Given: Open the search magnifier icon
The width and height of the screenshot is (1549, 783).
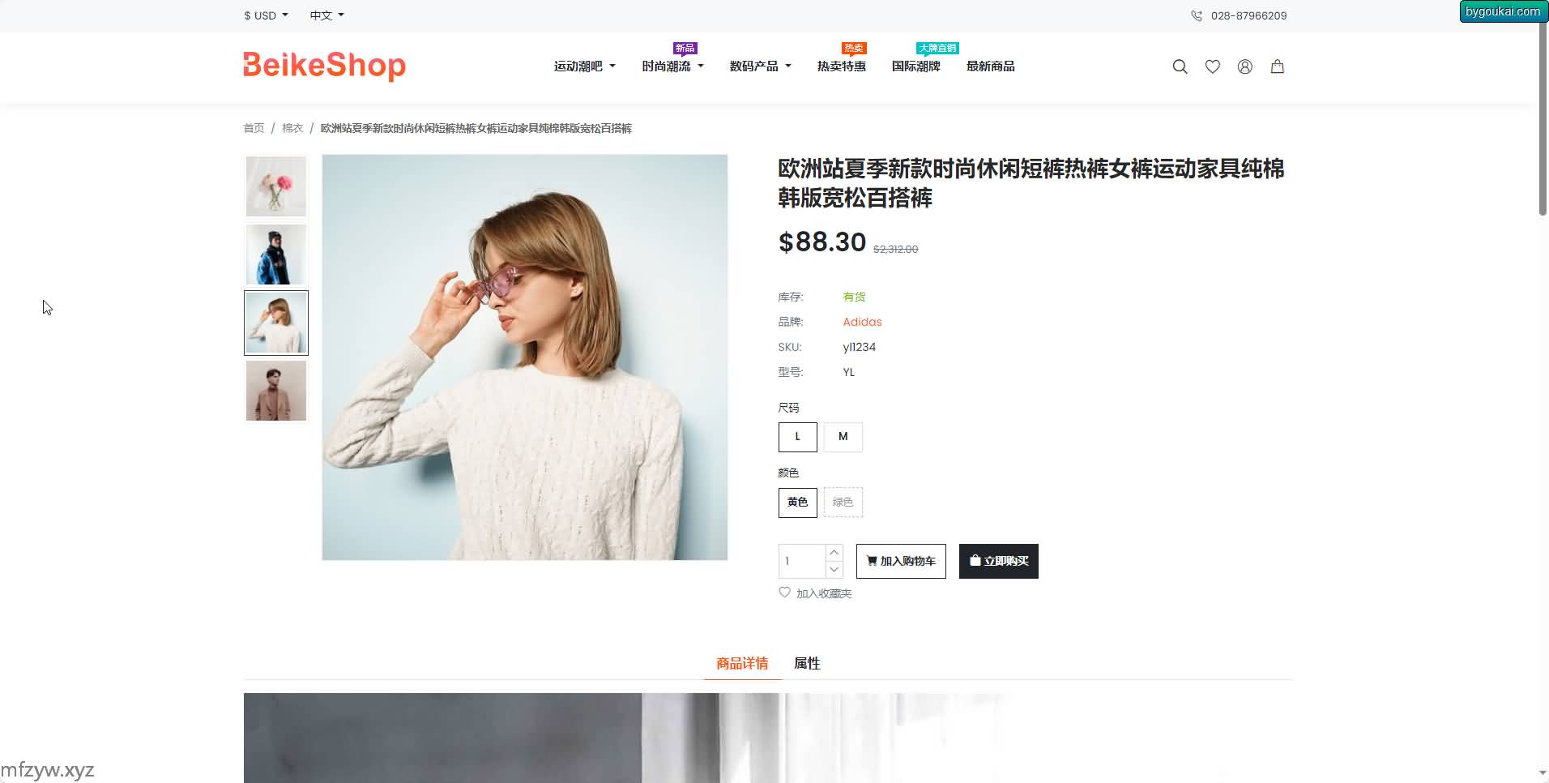Looking at the screenshot, I should tap(1180, 66).
